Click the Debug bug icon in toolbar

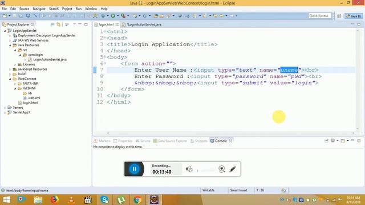coord(103,16)
